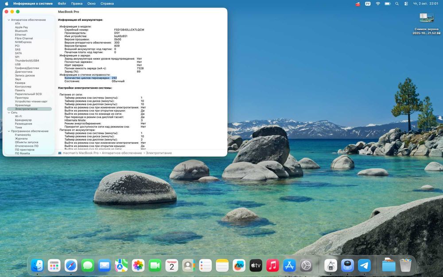Click the Photos app icon

click(x=138, y=265)
